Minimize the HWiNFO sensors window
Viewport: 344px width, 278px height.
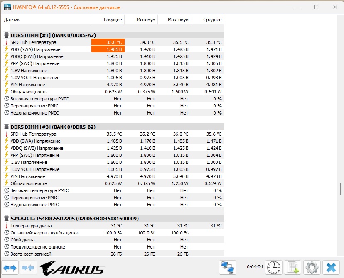[x=297, y=7]
